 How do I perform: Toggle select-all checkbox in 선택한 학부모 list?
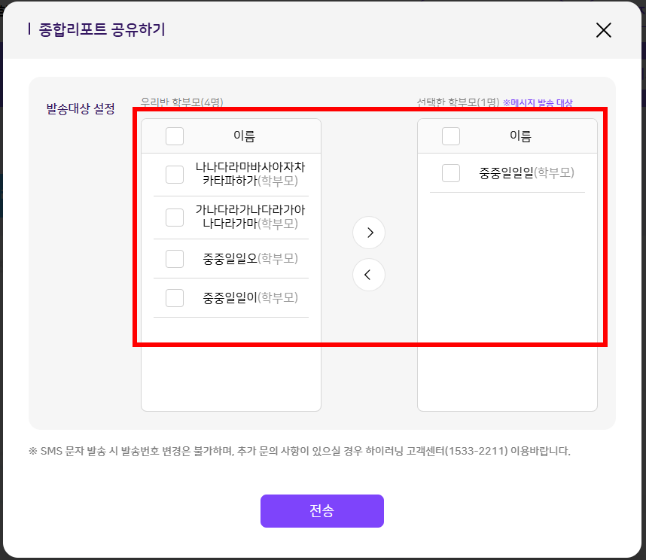(451, 136)
